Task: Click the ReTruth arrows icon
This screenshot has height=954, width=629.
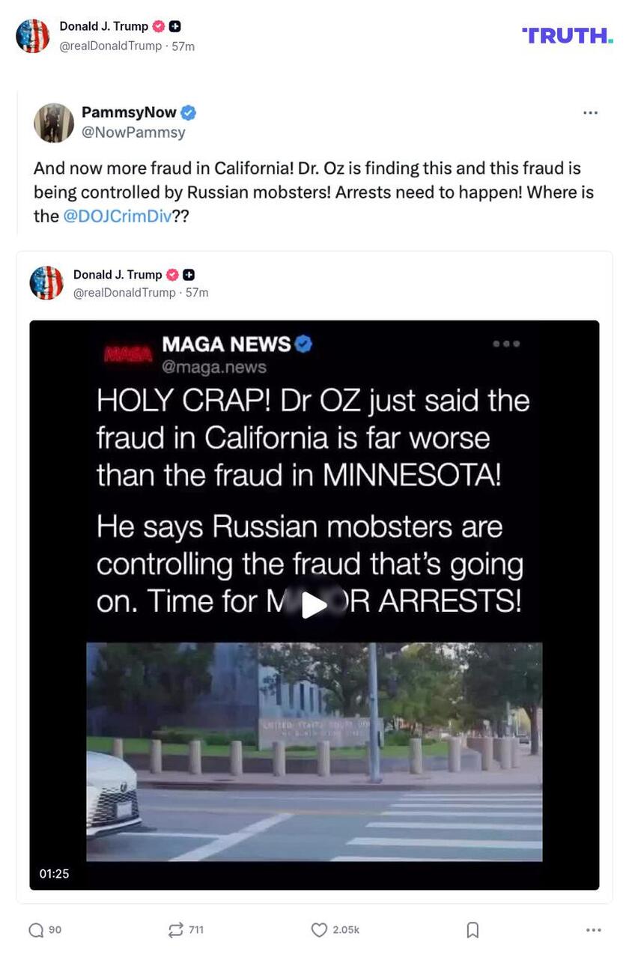Action: (x=176, y=930)
